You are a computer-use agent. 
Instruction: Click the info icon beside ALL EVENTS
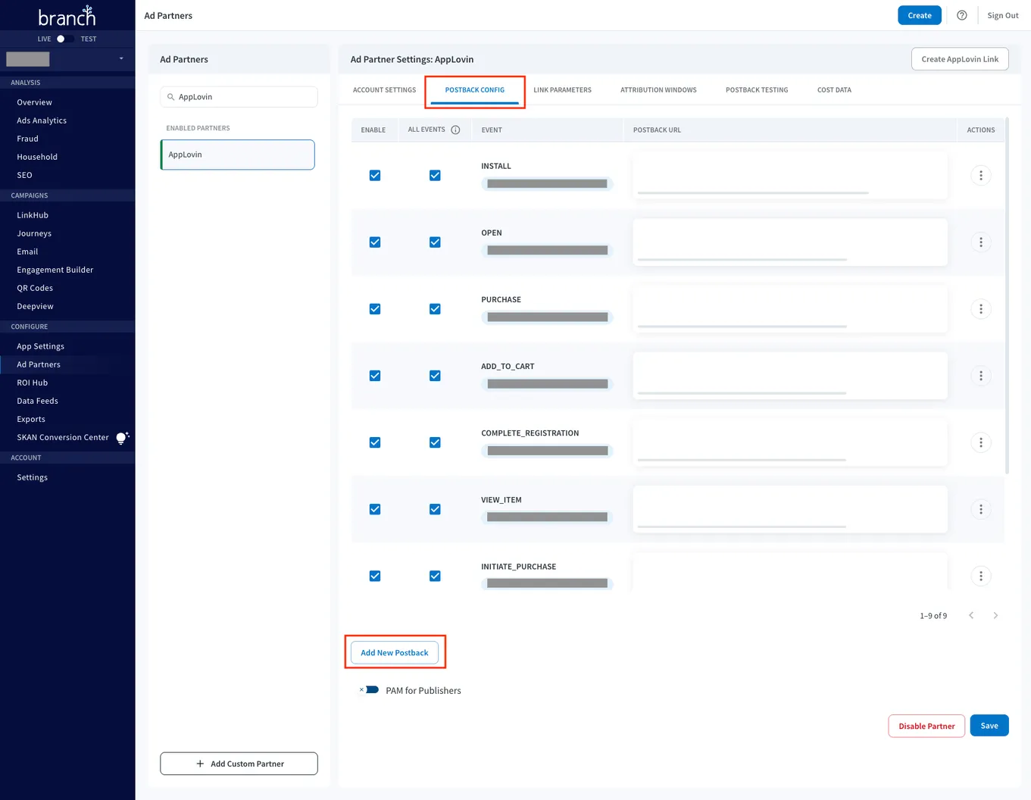click(x=455, y=130)
